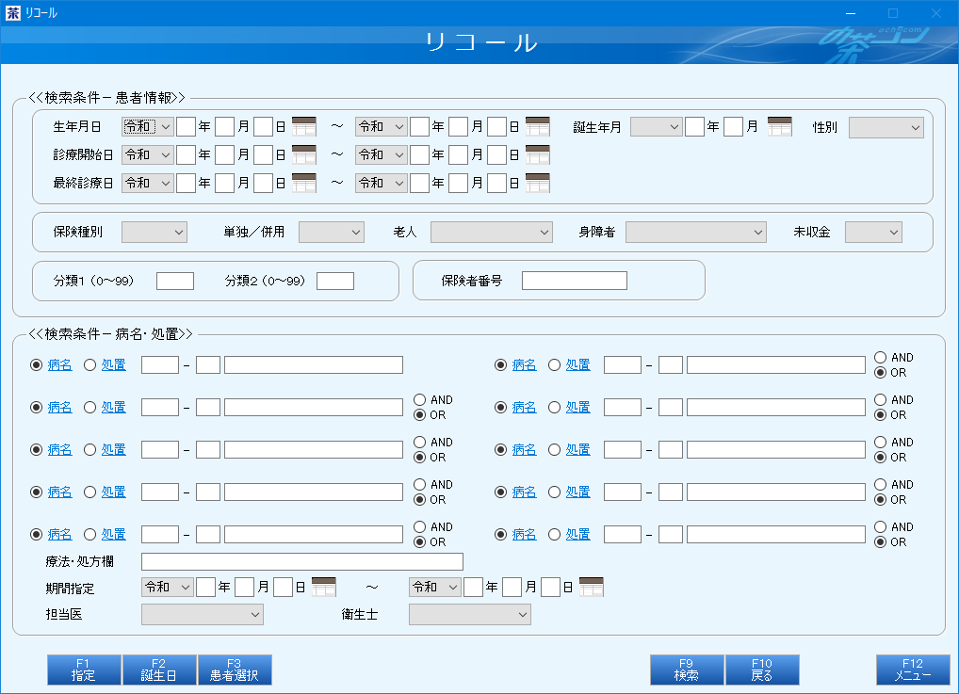Viewport: 959px width, 694px height.
Task: Open calendar for 最終診療日 start date
Action: point(304,183)
